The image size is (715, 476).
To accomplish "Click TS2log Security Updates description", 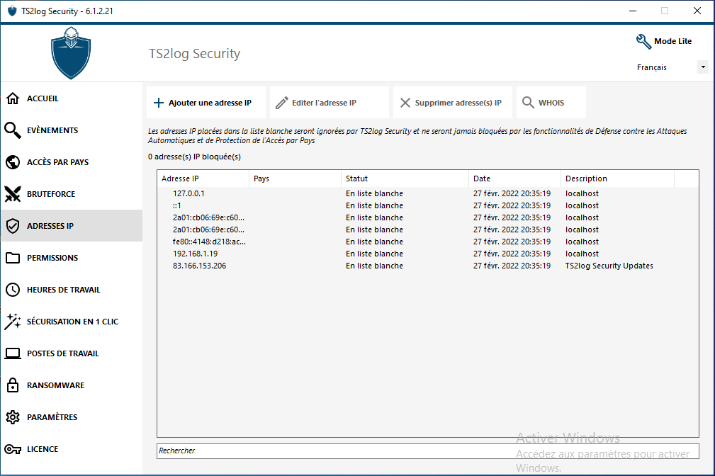I will click(x=609, y=266).
